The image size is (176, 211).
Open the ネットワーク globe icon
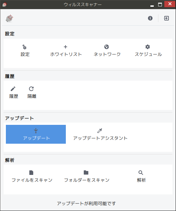pos(107,47)
